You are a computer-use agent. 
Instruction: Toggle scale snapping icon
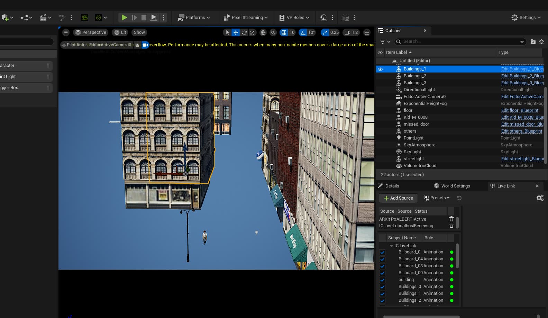325,32
